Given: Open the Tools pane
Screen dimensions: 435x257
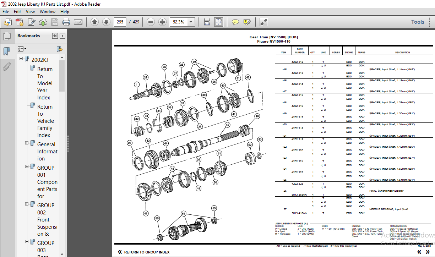Looking at the screenshot, I should (x=418, y=22).
